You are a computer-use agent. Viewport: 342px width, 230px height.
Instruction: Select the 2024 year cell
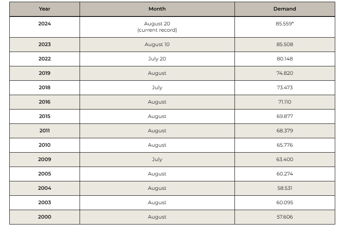pos(44,24)
